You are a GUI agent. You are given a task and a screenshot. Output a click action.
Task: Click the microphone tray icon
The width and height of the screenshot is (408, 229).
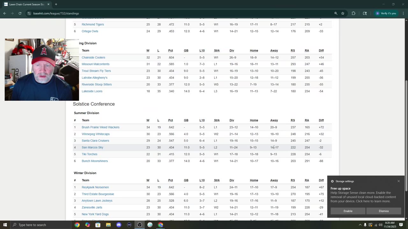point(365,225)
